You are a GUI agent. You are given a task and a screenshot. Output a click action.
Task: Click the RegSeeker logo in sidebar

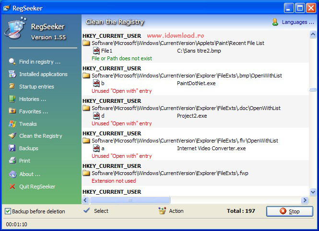coord(16,28)
